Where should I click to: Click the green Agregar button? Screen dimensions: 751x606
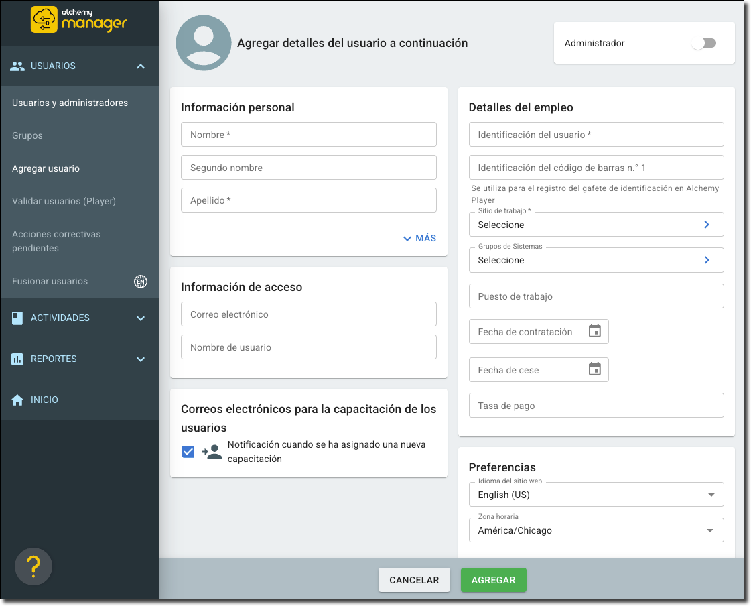(x=493, y=580)
